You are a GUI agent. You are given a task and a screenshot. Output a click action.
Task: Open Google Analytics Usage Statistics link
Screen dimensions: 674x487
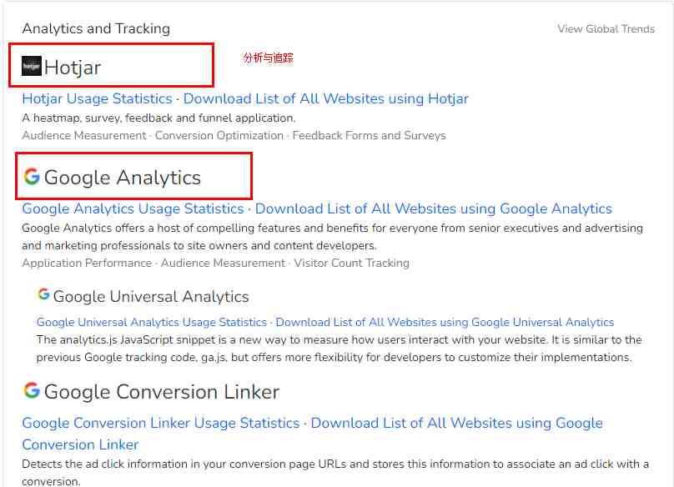133,208
